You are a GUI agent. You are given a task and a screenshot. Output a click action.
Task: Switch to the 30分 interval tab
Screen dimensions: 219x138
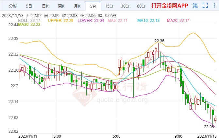click(125, 6)
